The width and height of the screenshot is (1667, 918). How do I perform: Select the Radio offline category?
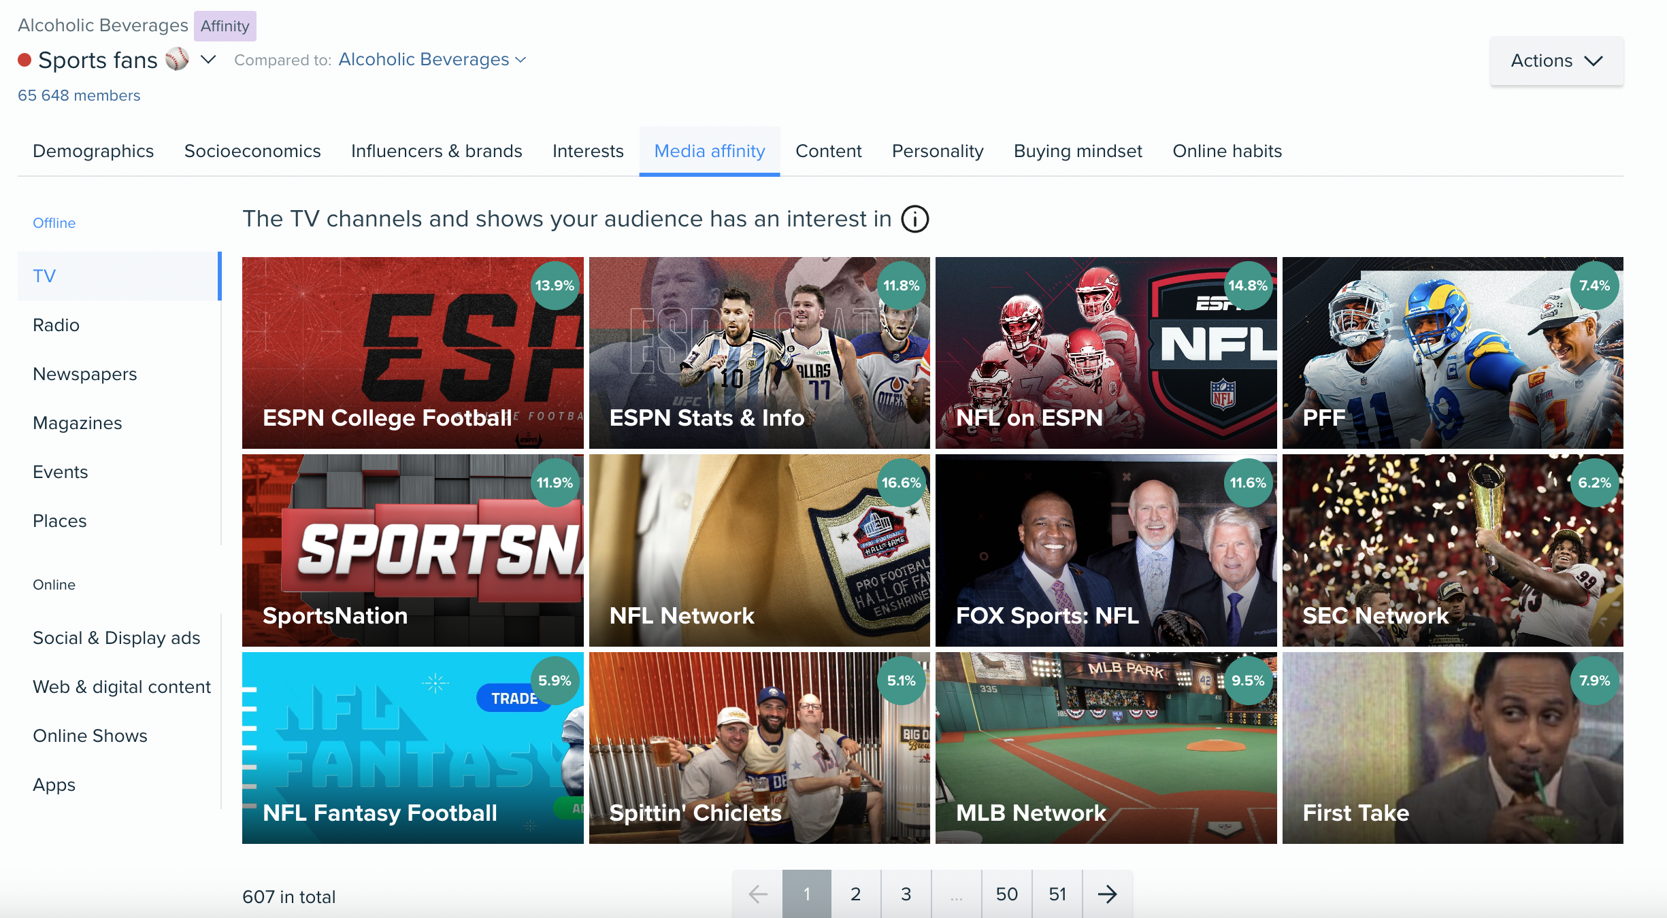tap(55, 324)
